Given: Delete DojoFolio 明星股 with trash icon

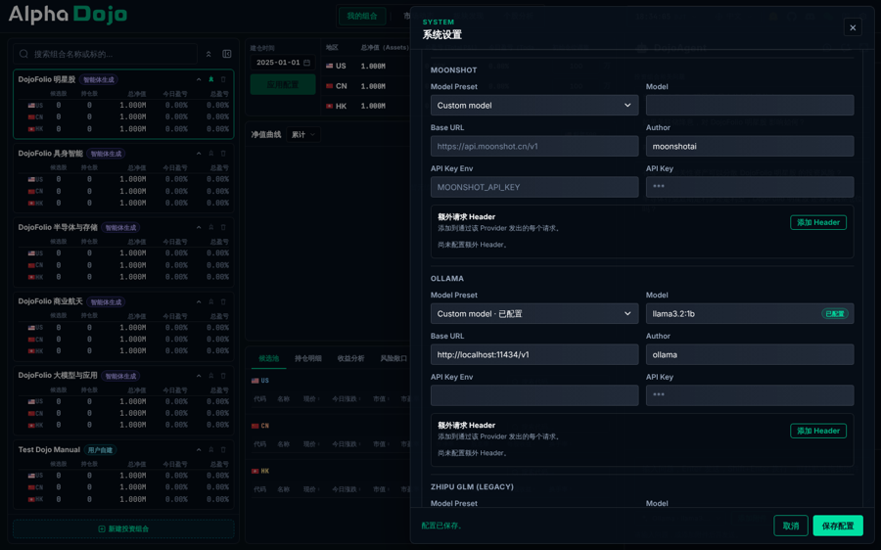Looking at the screenshot, I should pos(223,80).
